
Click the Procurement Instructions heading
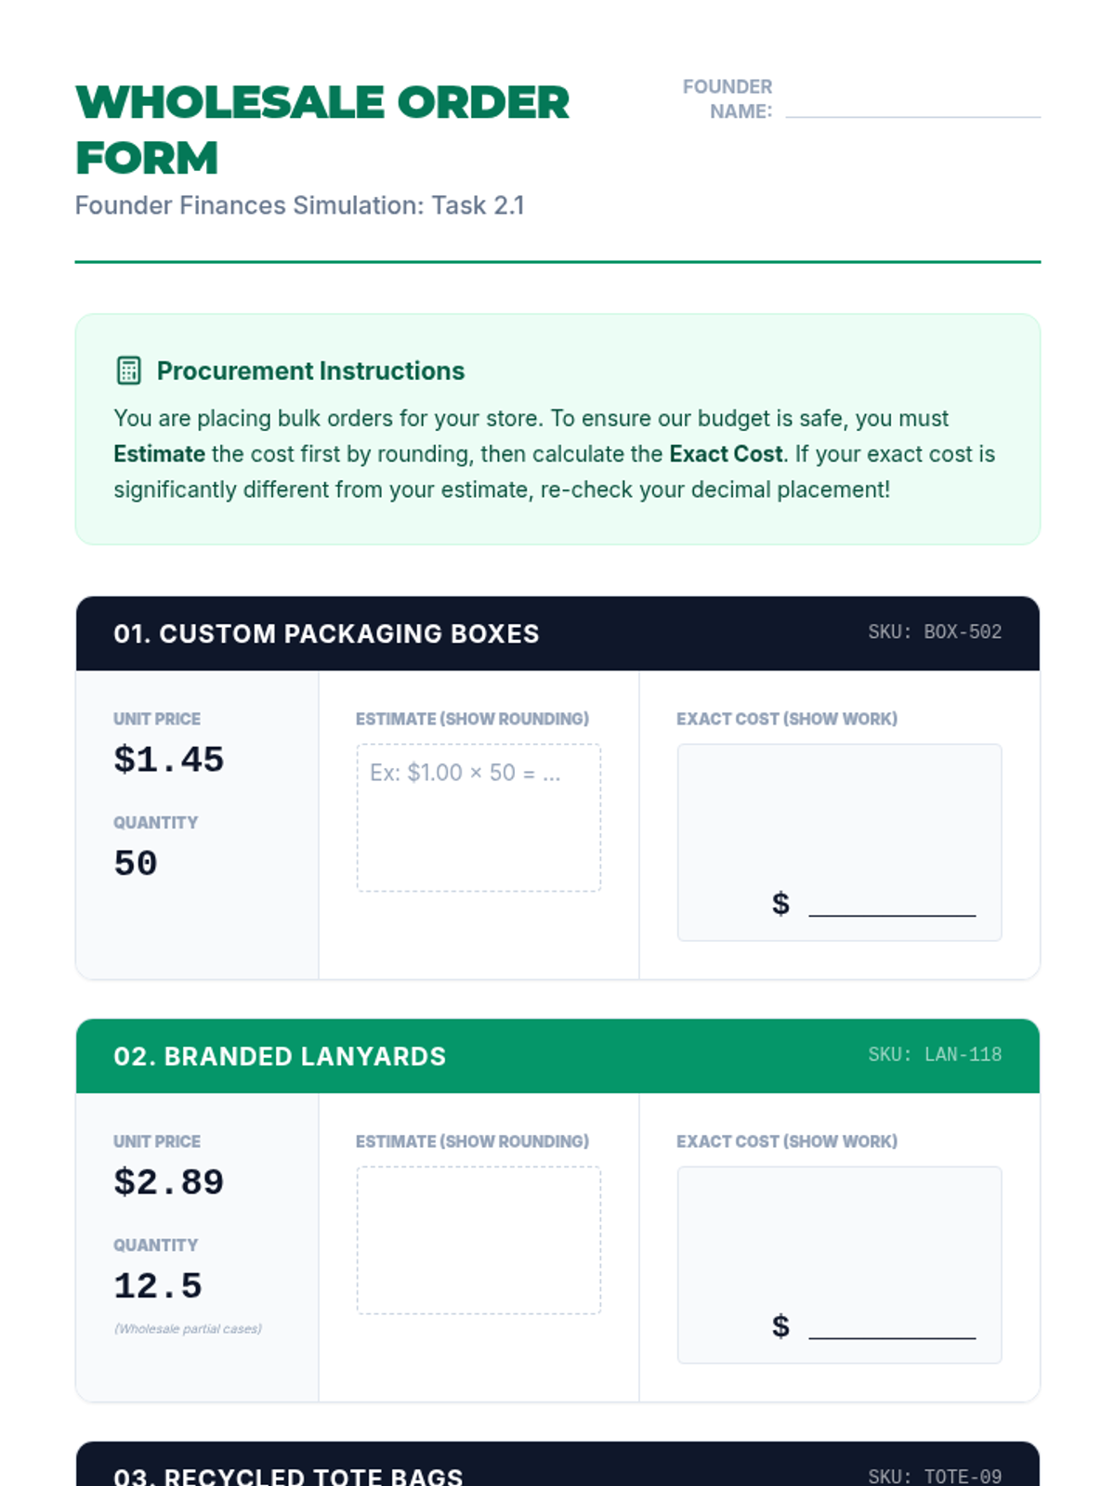point(310,371)
